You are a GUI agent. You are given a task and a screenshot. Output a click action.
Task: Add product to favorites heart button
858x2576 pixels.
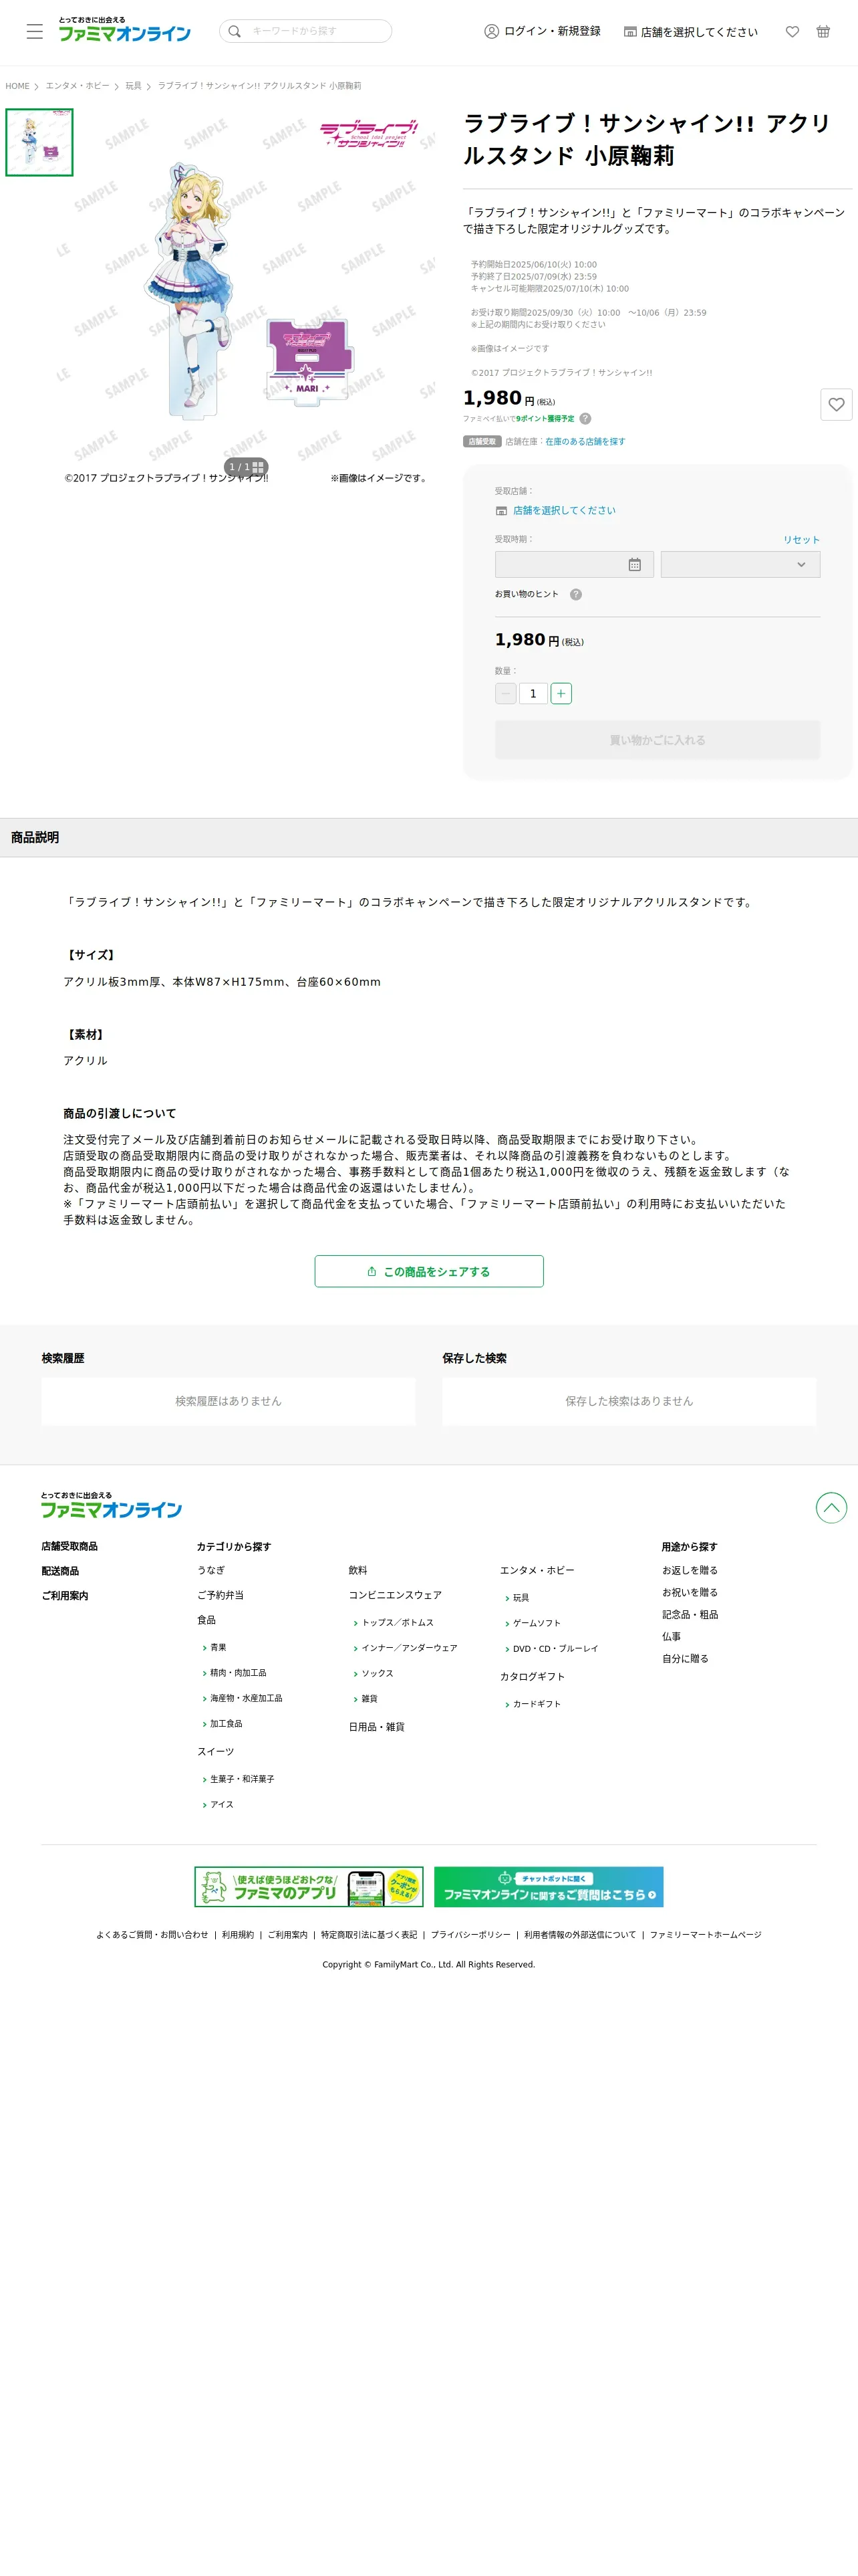click(x=836, y=404)
